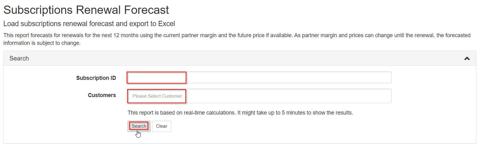Click the Subscriptions Renewal Forecast page heading
Viewport: 477px width, 144px height.
pyautogui.click(x=86, y=10)
